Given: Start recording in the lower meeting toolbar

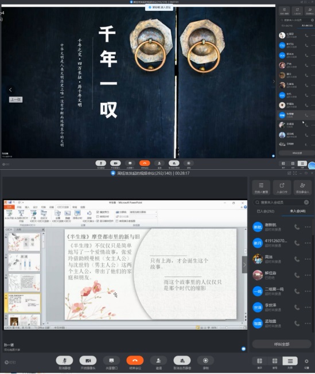Looking at the screenshot, I should click(x=205, y=360).
